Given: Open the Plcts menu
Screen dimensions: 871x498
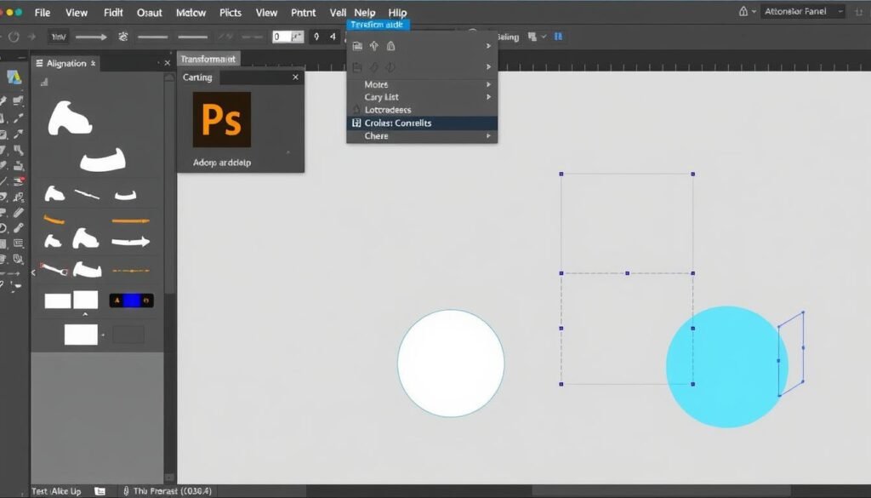Looking at the screenshot, I should pos(231,12).
